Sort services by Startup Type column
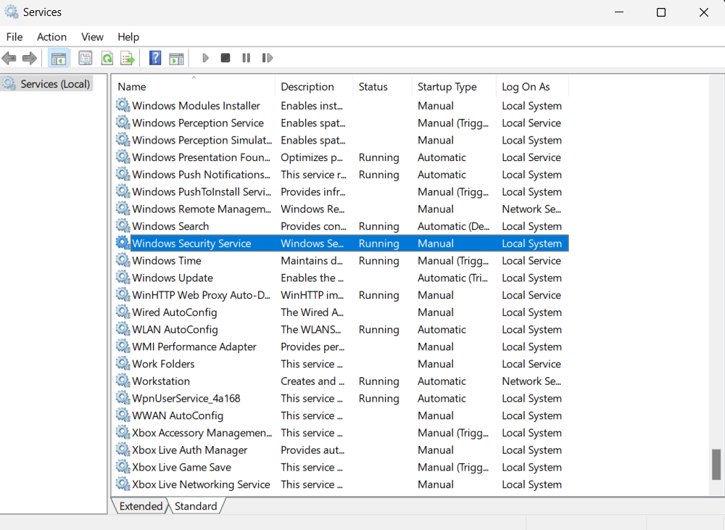Screen dimensions: 725x530 (x=447, y=86)
